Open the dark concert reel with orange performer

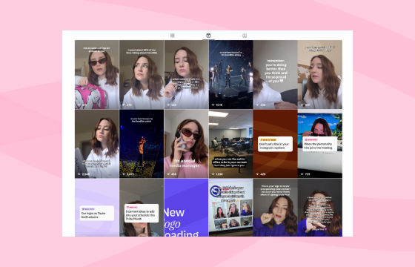142,144
